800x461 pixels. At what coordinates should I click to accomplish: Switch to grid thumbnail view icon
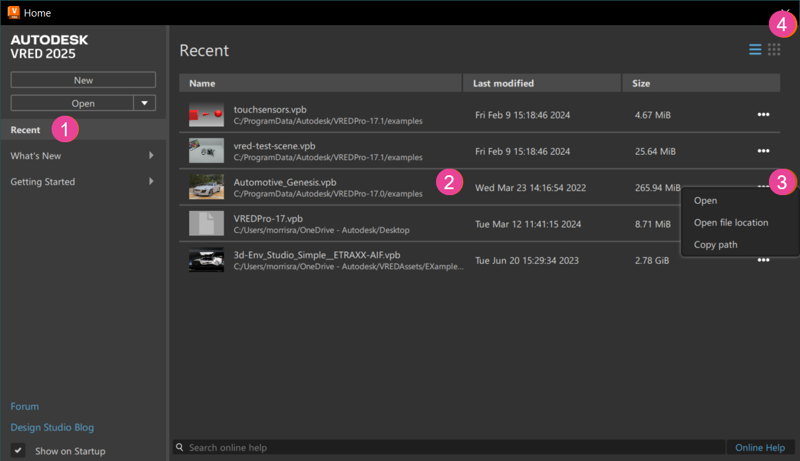coord(774,50)
